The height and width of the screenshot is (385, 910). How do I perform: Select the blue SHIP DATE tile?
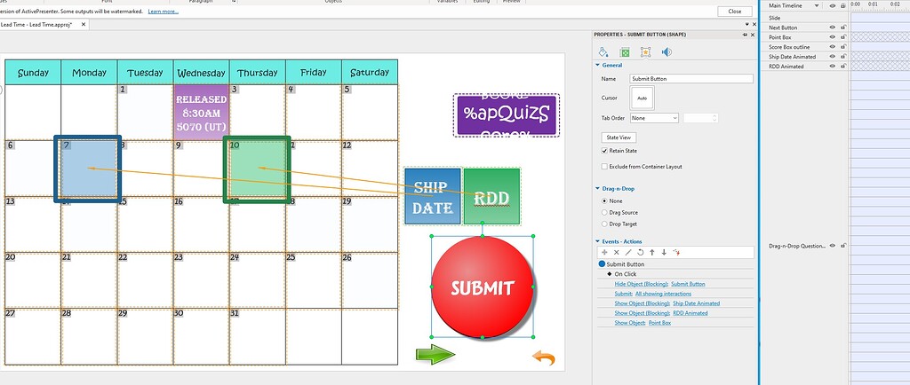click(433, 196)
